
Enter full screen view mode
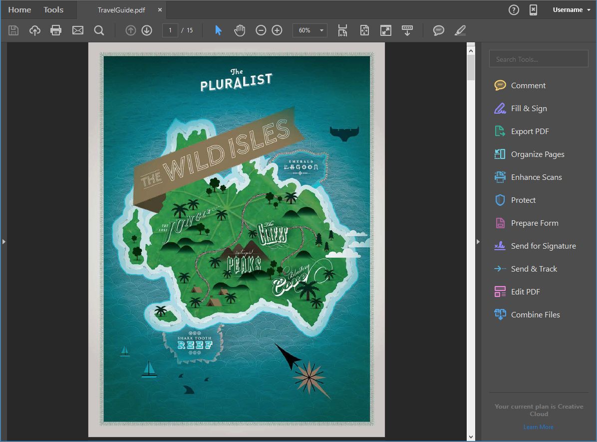[x=386, y=30]
